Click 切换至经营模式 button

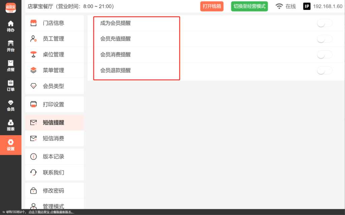tap(249, 6)
